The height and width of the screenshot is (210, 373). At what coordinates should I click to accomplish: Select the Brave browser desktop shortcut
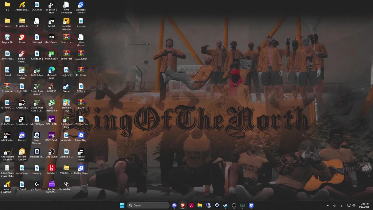(22, 39)
